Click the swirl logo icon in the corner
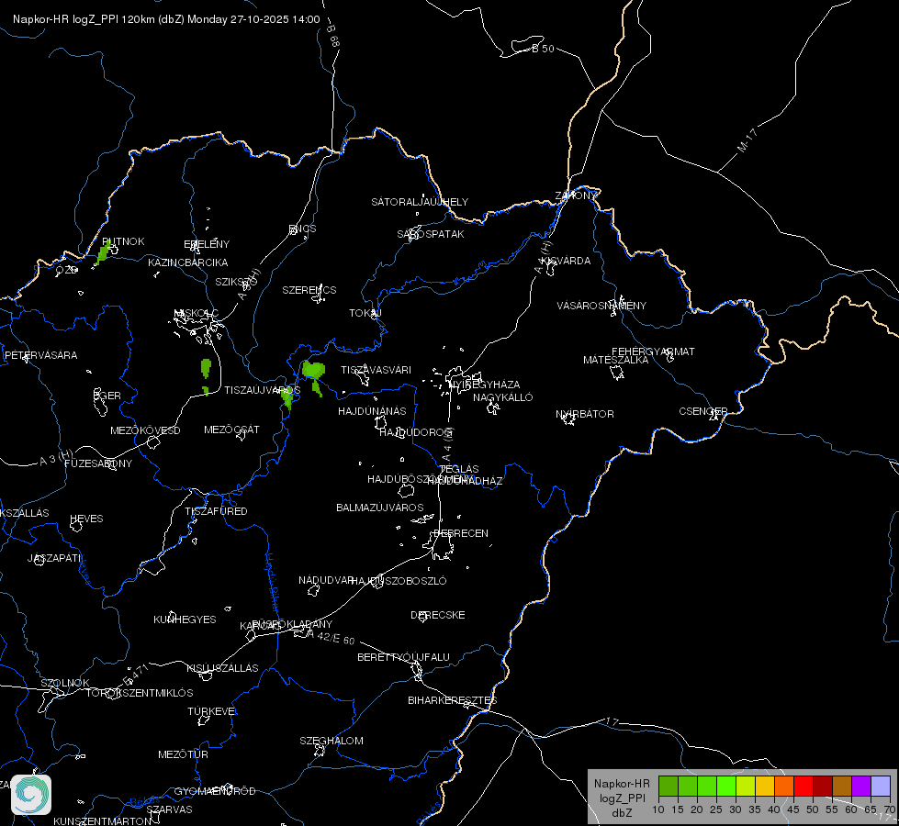The height and width of the screenshot is (826, 899). coord(31,795)
